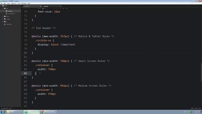The width and height of the screenshot is (202, 114).
Task: Click the index.html file icon in tree
Action: 5,24
